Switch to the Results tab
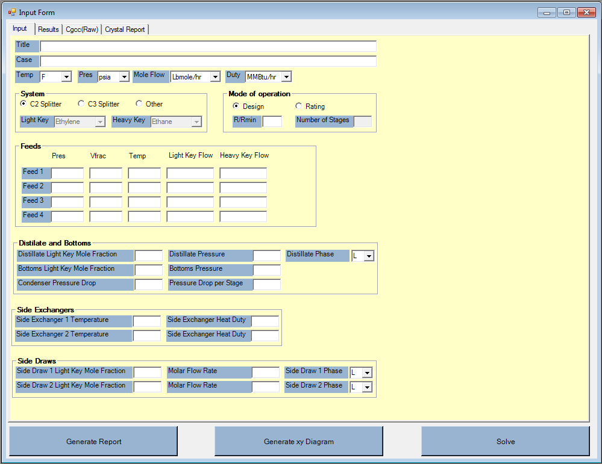The height and width of the screenshot is (464, 602). 48,29
